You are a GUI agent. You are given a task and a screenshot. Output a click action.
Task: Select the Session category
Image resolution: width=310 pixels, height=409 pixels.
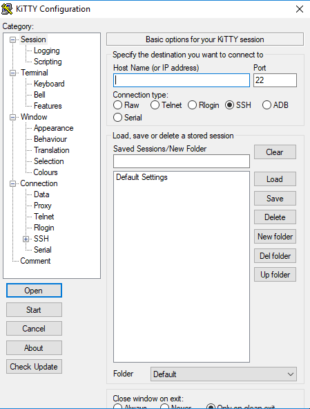[x=33, y=39]
